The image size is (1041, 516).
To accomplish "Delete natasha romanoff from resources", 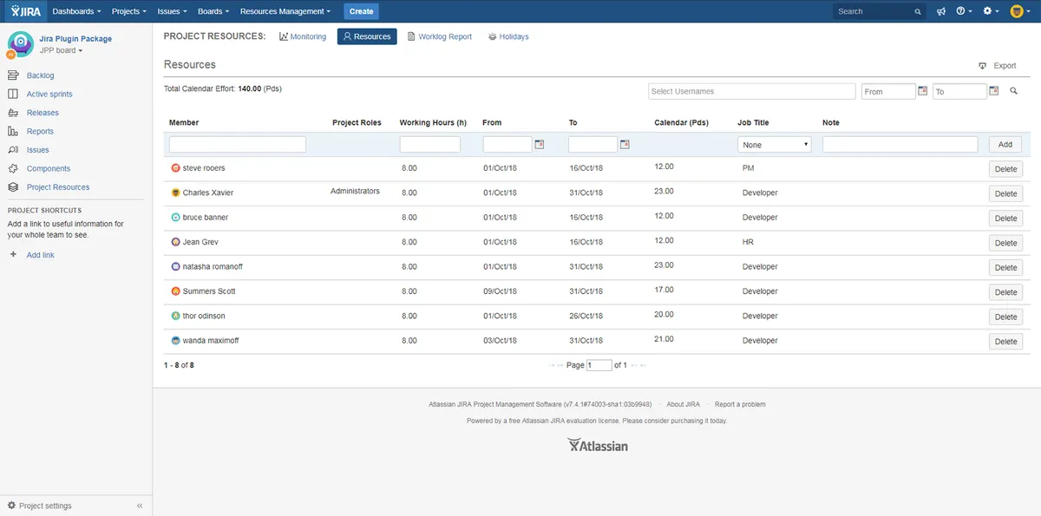I will tap(1005, 267).
